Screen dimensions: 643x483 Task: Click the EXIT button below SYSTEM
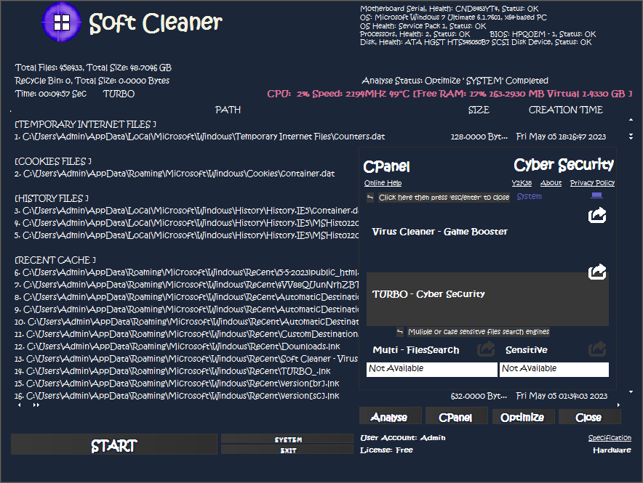[287, 450]
